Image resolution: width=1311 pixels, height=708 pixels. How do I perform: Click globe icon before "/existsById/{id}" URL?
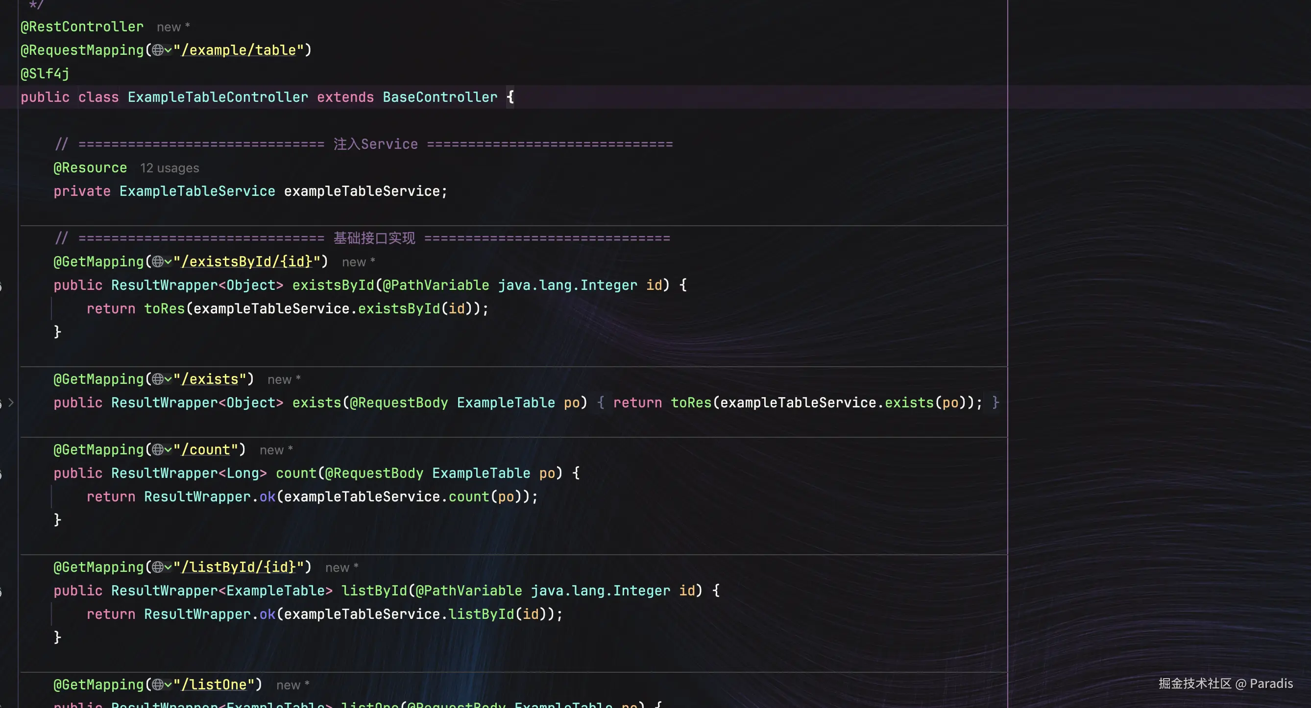coord(157,262)
